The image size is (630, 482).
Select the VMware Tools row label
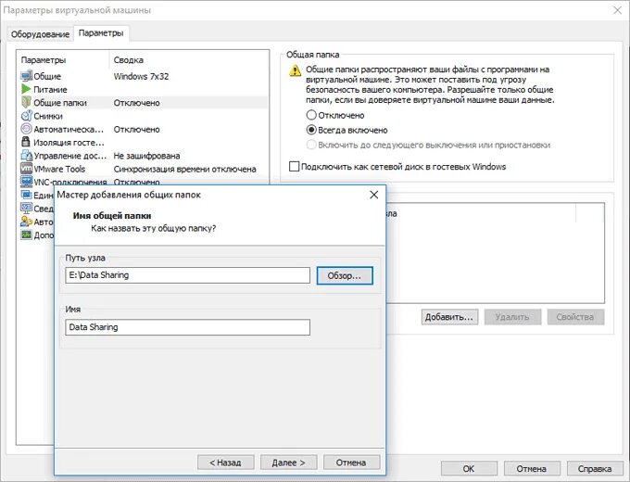pos(59,169)
